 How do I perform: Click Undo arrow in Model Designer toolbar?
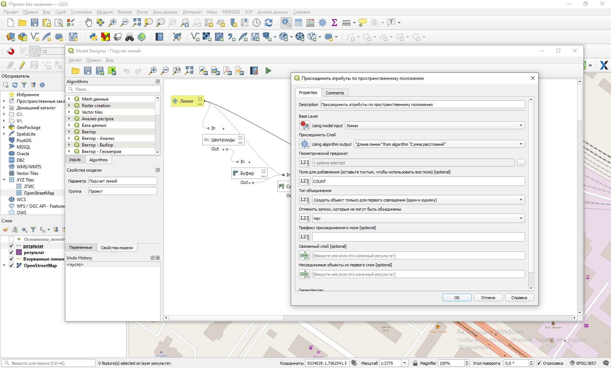pyautogui.click(x=126, y=71)
